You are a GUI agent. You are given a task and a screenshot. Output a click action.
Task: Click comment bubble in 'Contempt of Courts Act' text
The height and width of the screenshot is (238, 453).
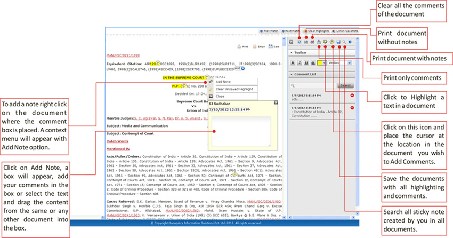(235, 174)
